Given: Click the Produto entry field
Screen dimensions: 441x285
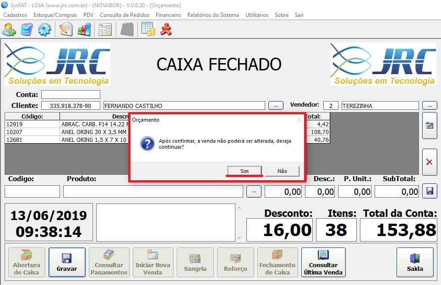Looking at the screenshot, I should pos(153,191).
